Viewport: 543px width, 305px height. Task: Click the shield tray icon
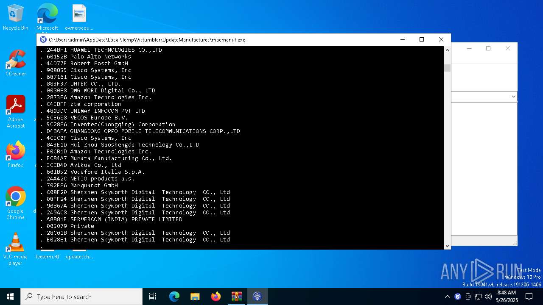tap(458, 297)
